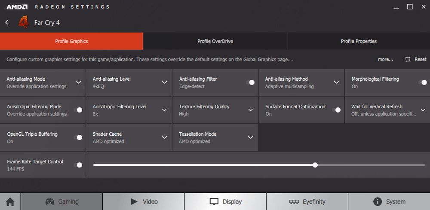Click the Edge-detect value text
Image resolution: width=430 pixels, height=210 pixels.
click(x=192, y=86)
